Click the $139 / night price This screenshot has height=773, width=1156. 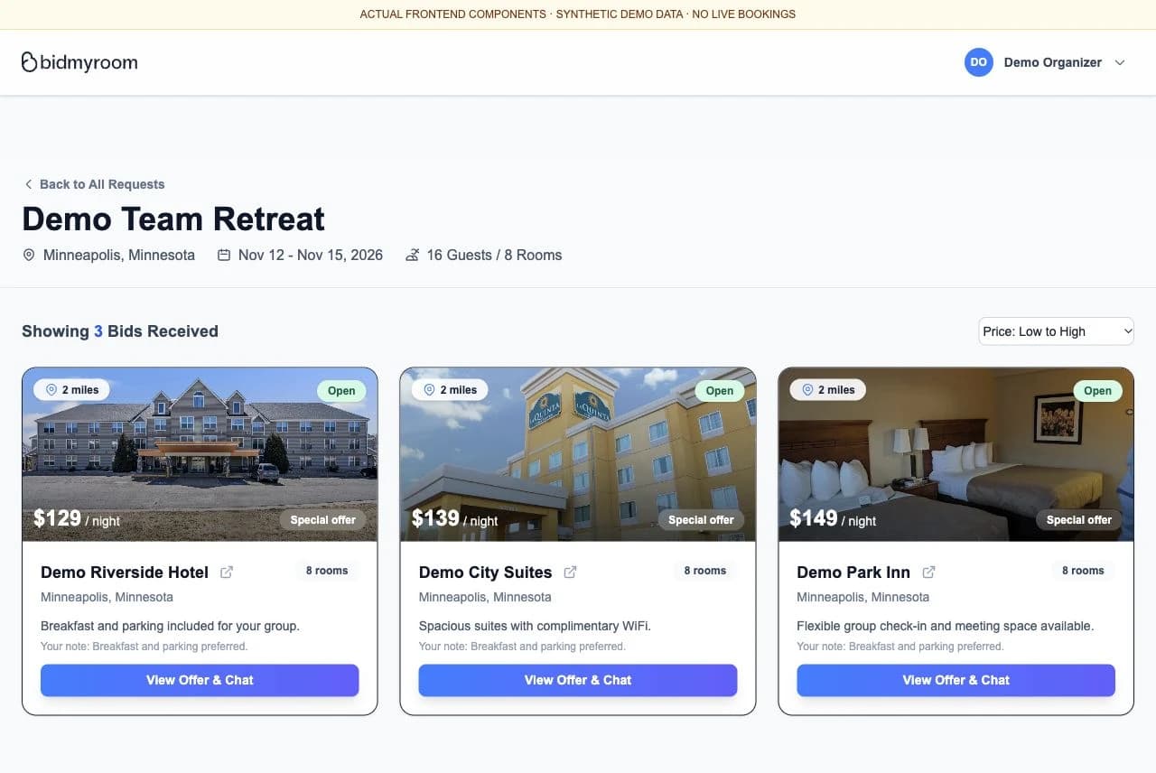[x=454, y=518]
